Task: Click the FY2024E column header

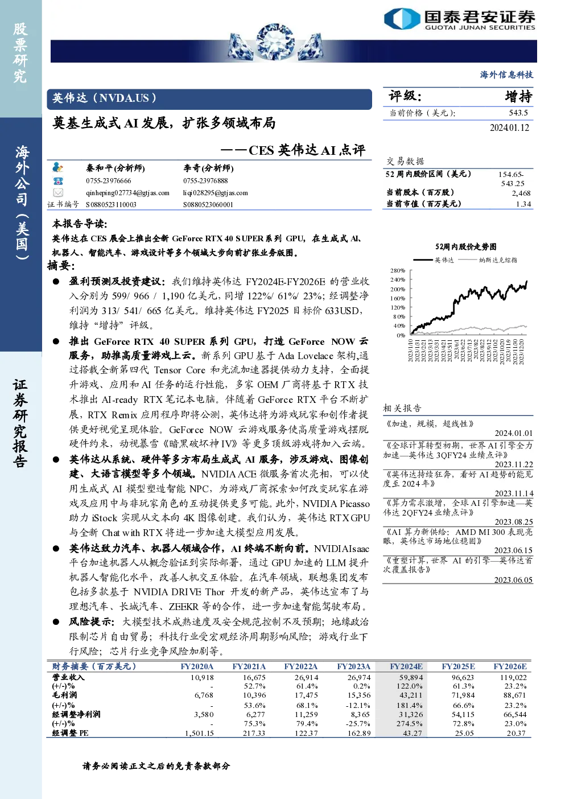Action: 406,667
